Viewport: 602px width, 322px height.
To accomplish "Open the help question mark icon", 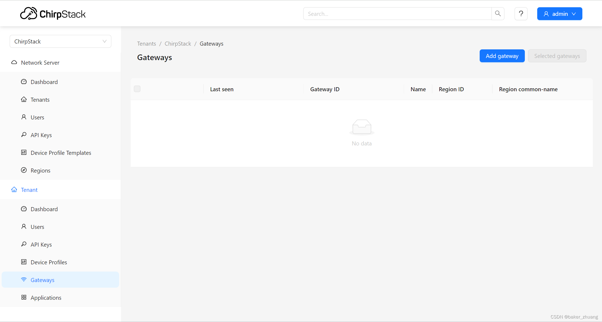I will [x=521, y=14].
